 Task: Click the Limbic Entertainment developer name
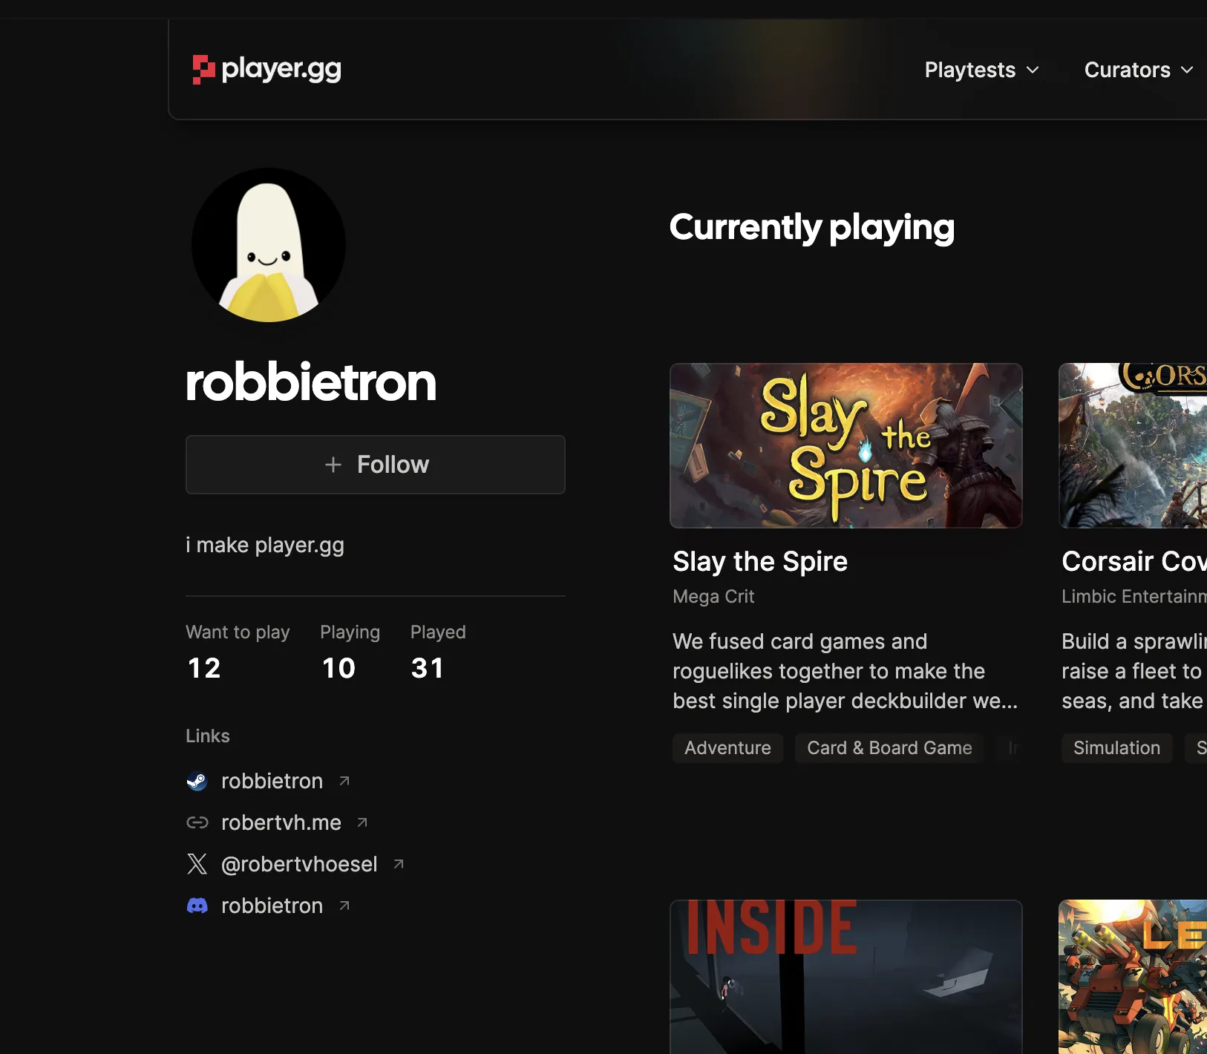coord(1134,596)
